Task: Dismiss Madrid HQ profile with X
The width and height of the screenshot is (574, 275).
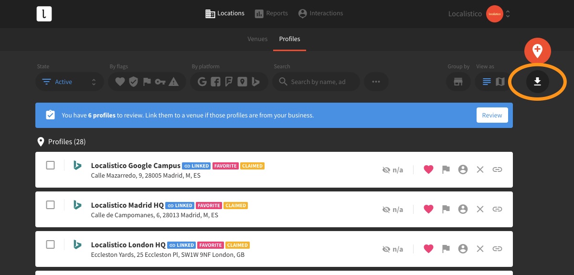Action: tap(480, 209)
